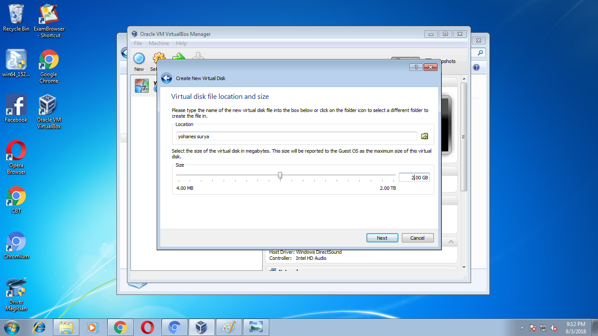Close the background window behind VirtualBox
The image size is (598, 336).
(x=478, y=40)
